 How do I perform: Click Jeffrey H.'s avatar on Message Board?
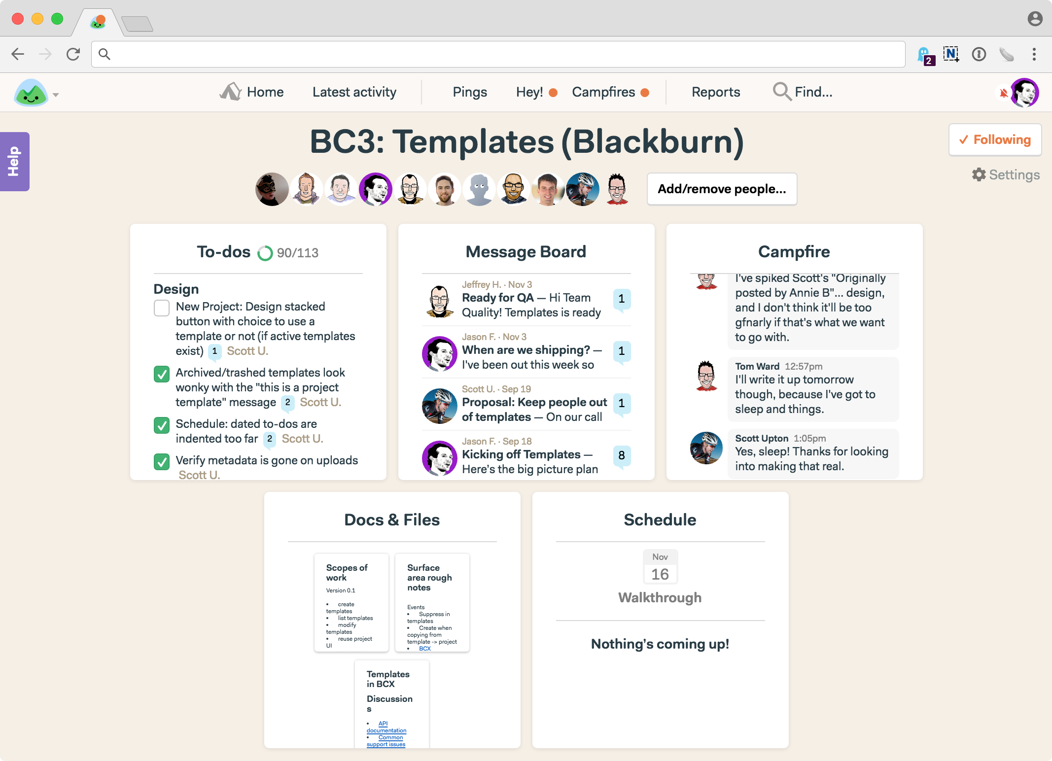point(439,301)
